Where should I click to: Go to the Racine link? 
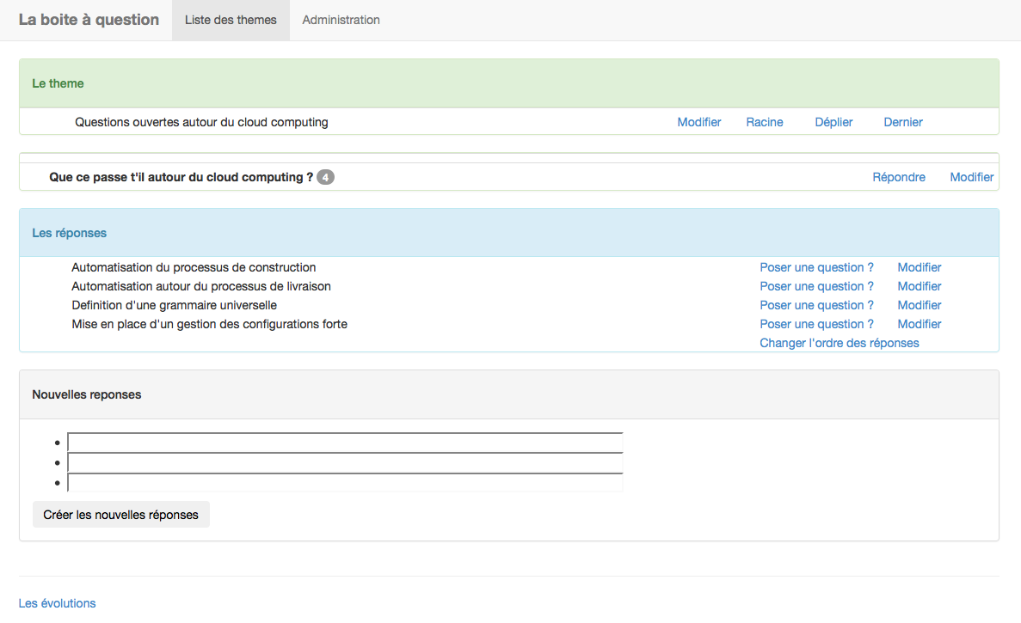tap(764, 122)
